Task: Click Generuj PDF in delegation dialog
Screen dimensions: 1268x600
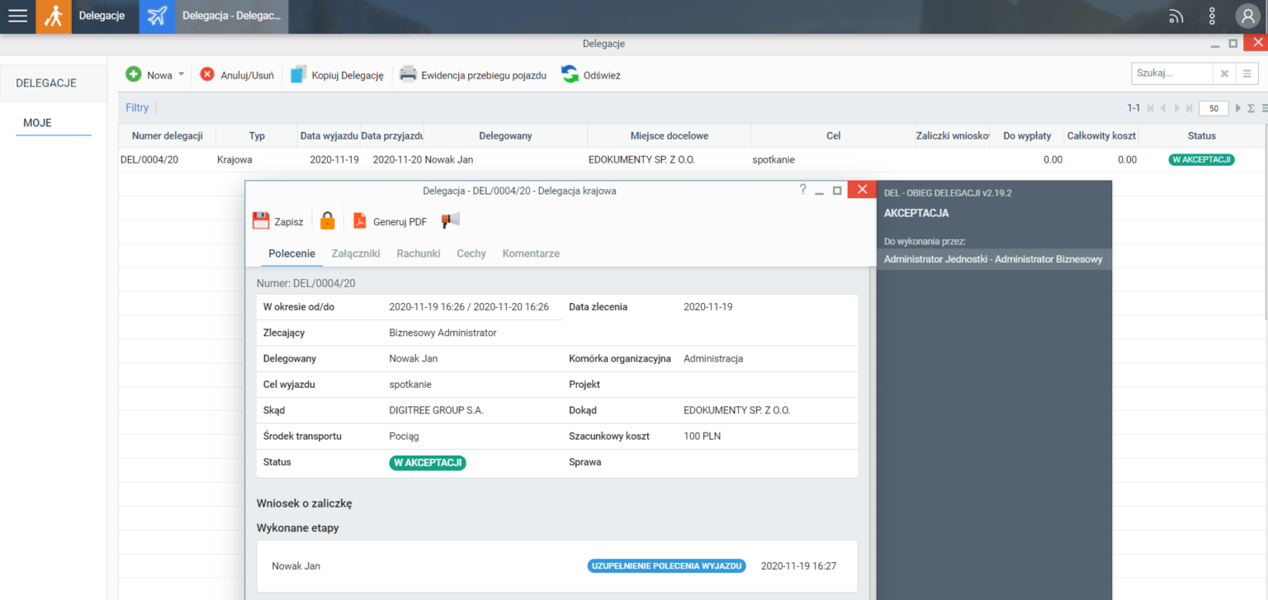Action: point(390,221)
